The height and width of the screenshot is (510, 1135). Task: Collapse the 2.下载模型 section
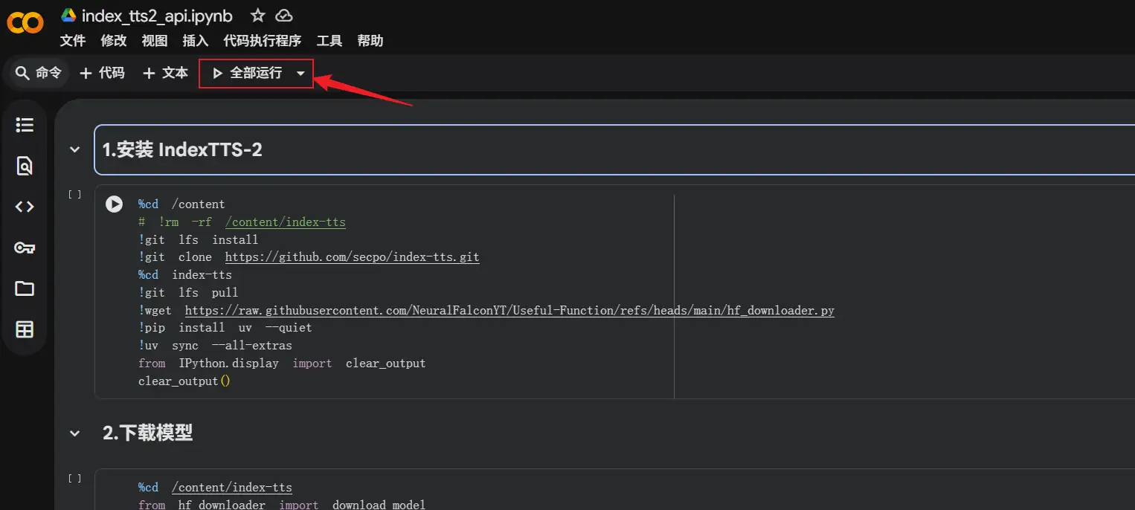pyautogui.click(x=74, y=433)
